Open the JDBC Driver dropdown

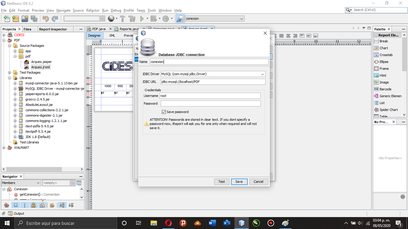tap(263, 74)
